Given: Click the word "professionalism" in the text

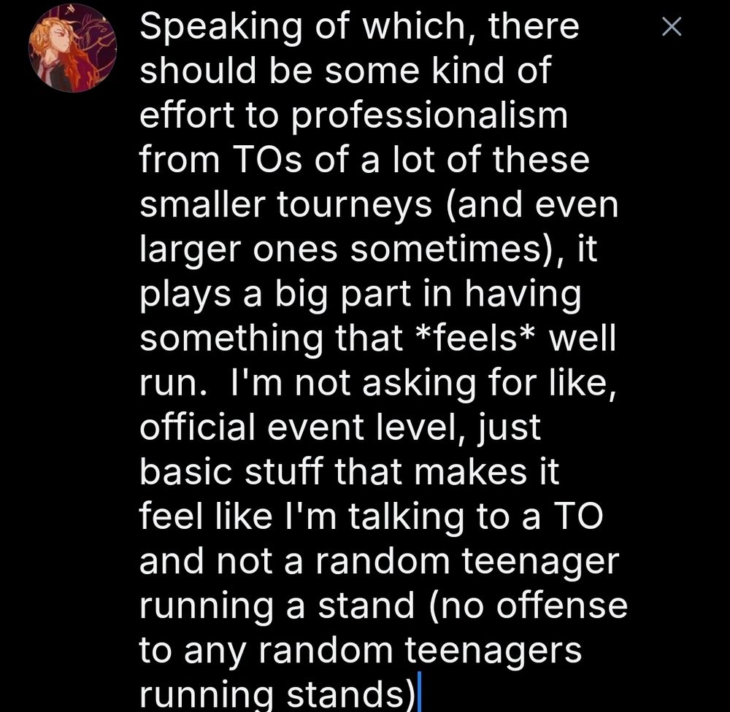Looking at the screenshot, I should (430, 115).
